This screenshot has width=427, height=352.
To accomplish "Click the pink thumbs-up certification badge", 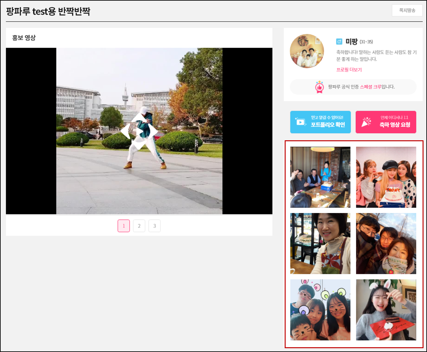I will click(319, 87).
